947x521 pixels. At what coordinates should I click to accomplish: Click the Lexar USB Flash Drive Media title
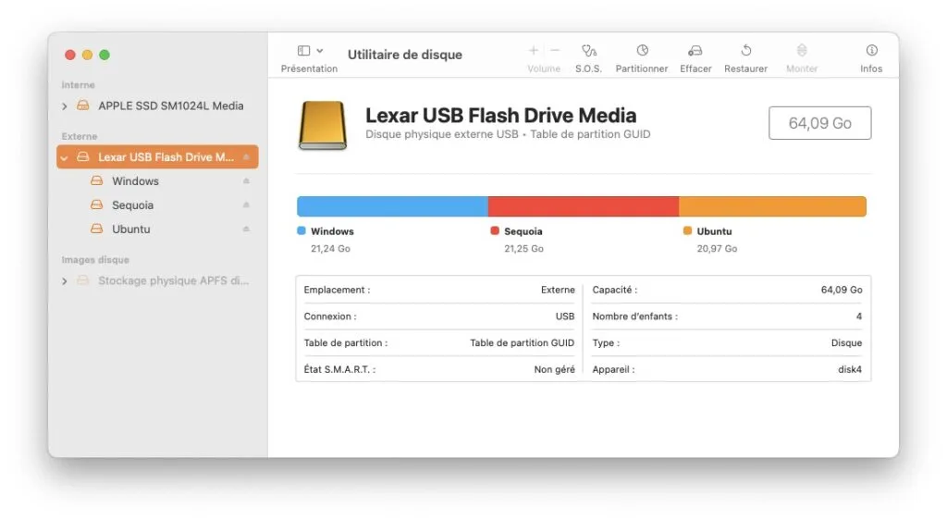coord(500,116)
